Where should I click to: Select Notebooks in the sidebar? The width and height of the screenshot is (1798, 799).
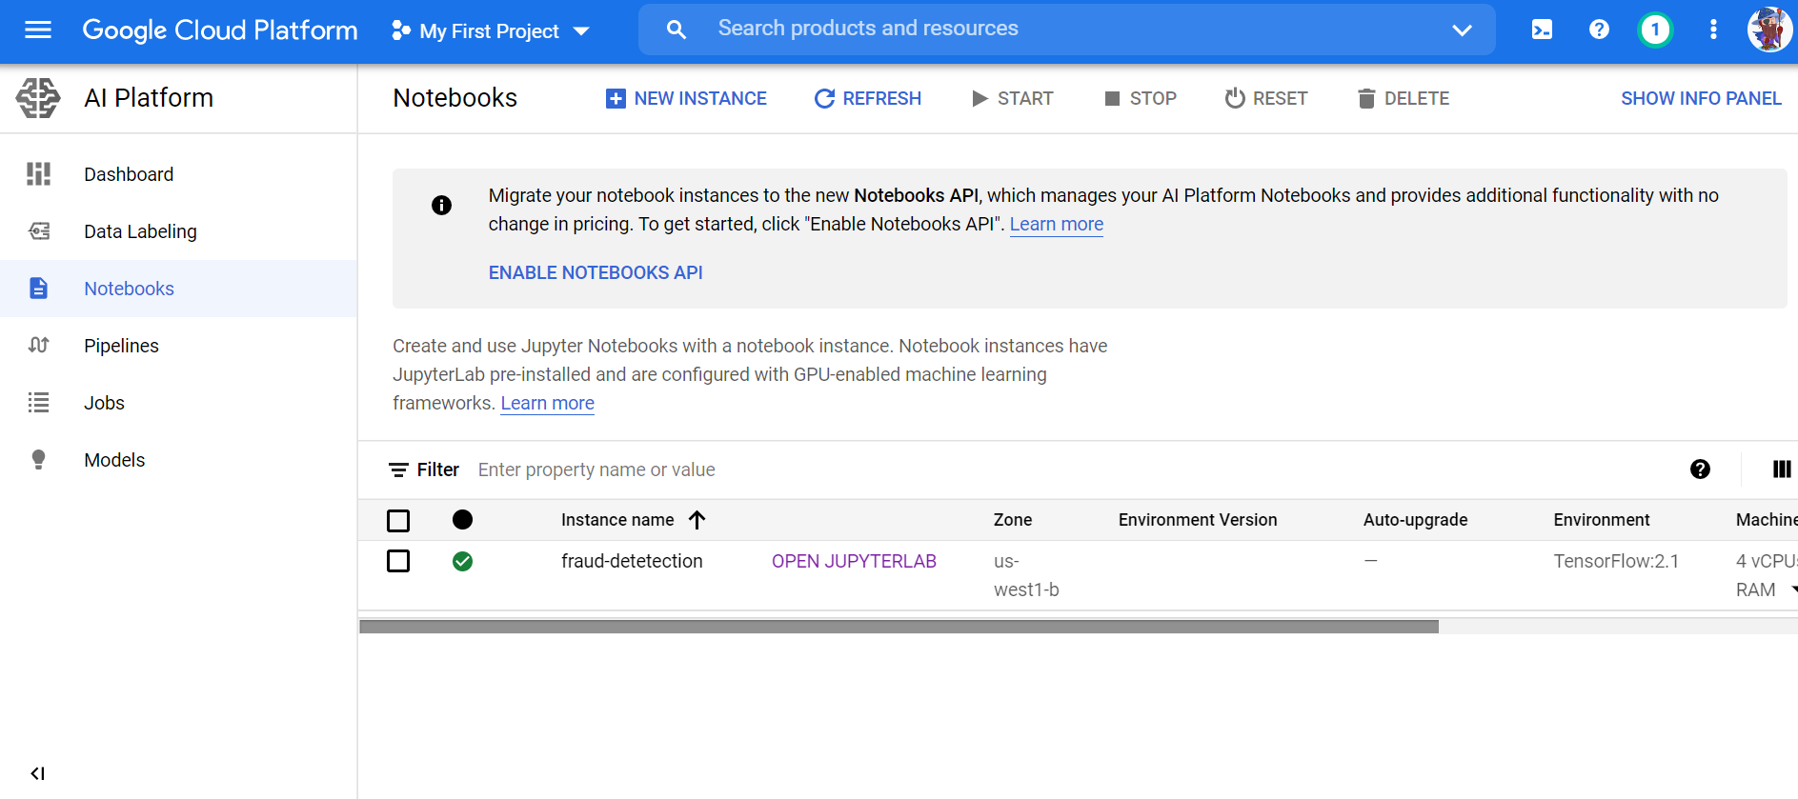tap(178, 289)
